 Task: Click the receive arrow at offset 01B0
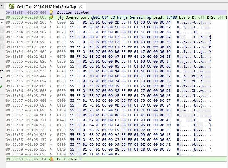pyautogui.click(x=51, y=154)
